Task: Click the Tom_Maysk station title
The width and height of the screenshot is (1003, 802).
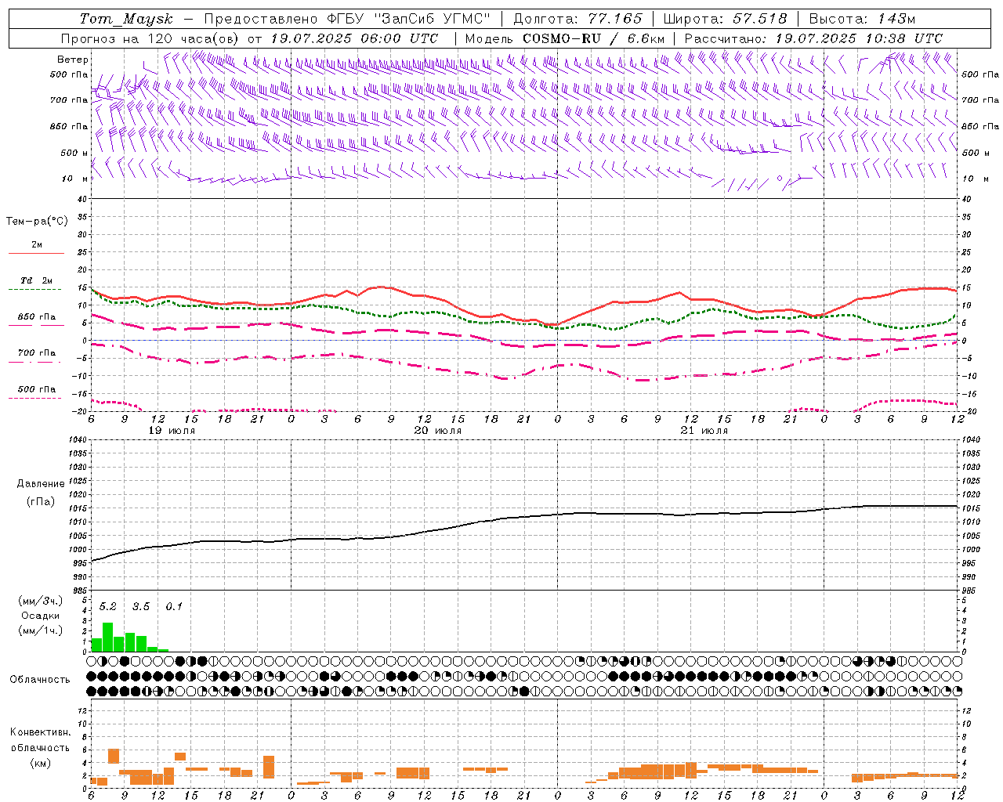Action: pyautogui.click(x=126, y=19)
